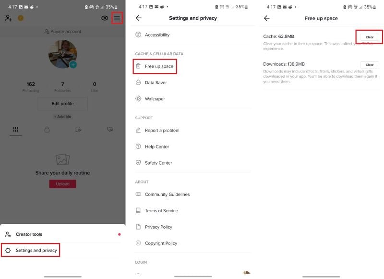Clear the 138.9MB downloads

pyautogui.click(x=370, y=65)
